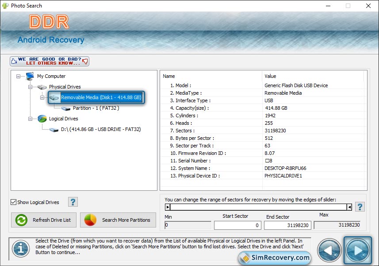Screen dimensions: 379x266
Task: Select Removable Media (Disk1 - 414.88 GB)
Action: pos(101,97)
